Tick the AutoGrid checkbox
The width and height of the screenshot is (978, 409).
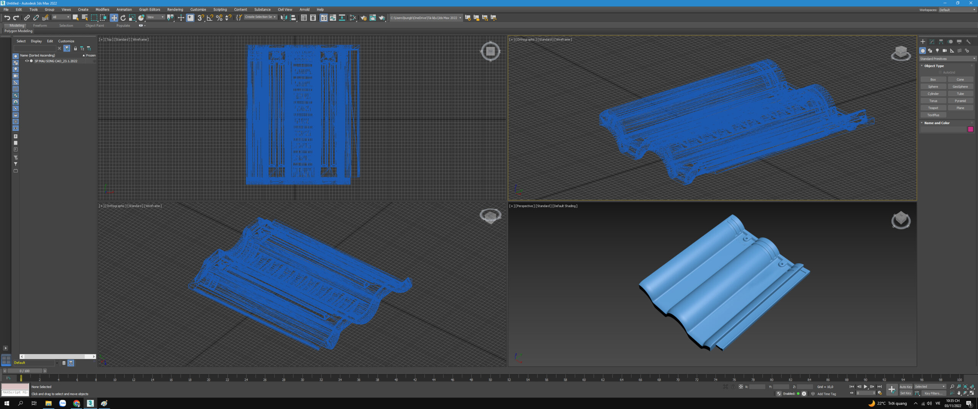[940, 72]
